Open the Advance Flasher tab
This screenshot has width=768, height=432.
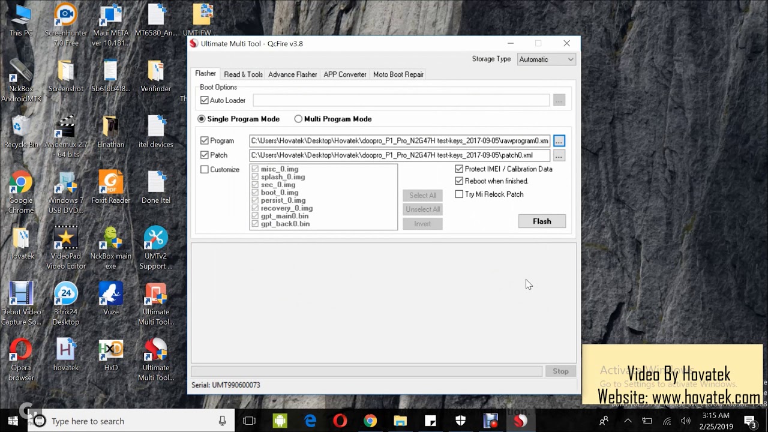292,74
